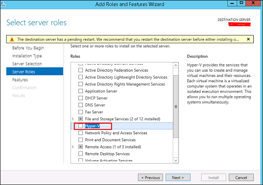Click the Next button

point(178,178)
